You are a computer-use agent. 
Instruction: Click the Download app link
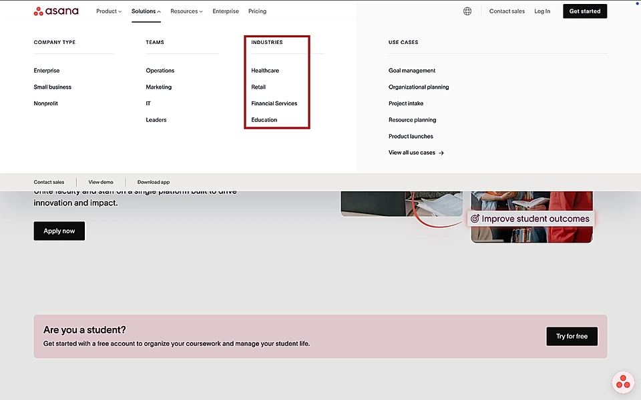coord(153,181)
